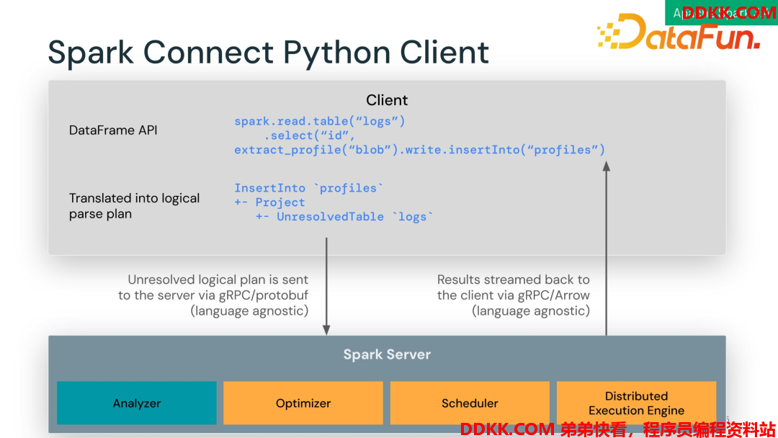Viewport: 778px width, 438px height.
Task: Click the Analyzer box in Spark Server
Action: 136,403
